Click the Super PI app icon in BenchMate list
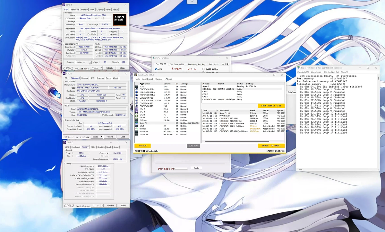 (137, 123)
